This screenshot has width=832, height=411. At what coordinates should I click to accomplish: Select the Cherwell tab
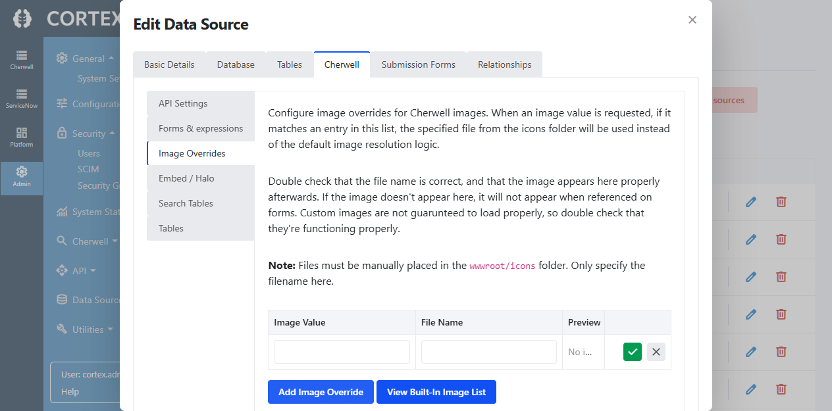click(x=342, y=64)
